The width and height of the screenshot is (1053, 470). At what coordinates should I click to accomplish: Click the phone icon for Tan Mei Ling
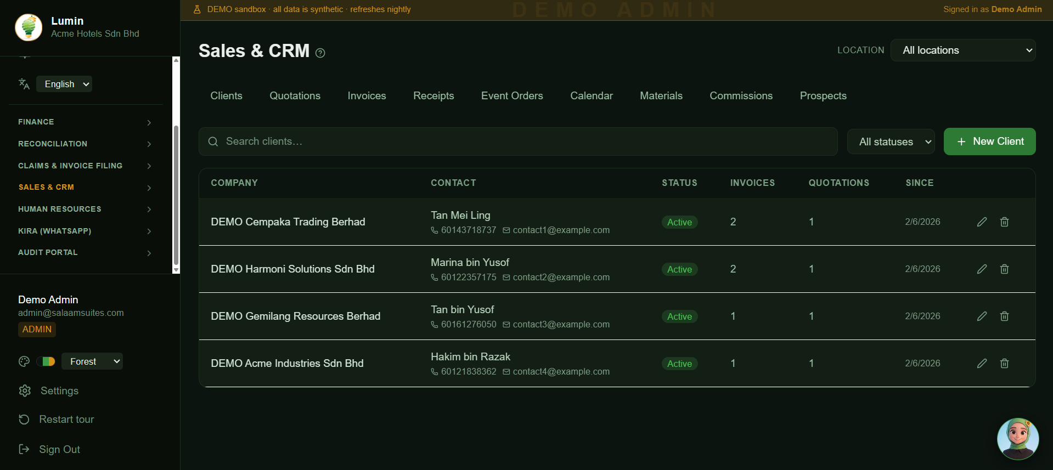435,230
